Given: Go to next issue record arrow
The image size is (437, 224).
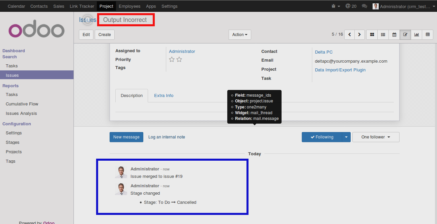Looking at the screenshot, I should [x=359, y=34].
